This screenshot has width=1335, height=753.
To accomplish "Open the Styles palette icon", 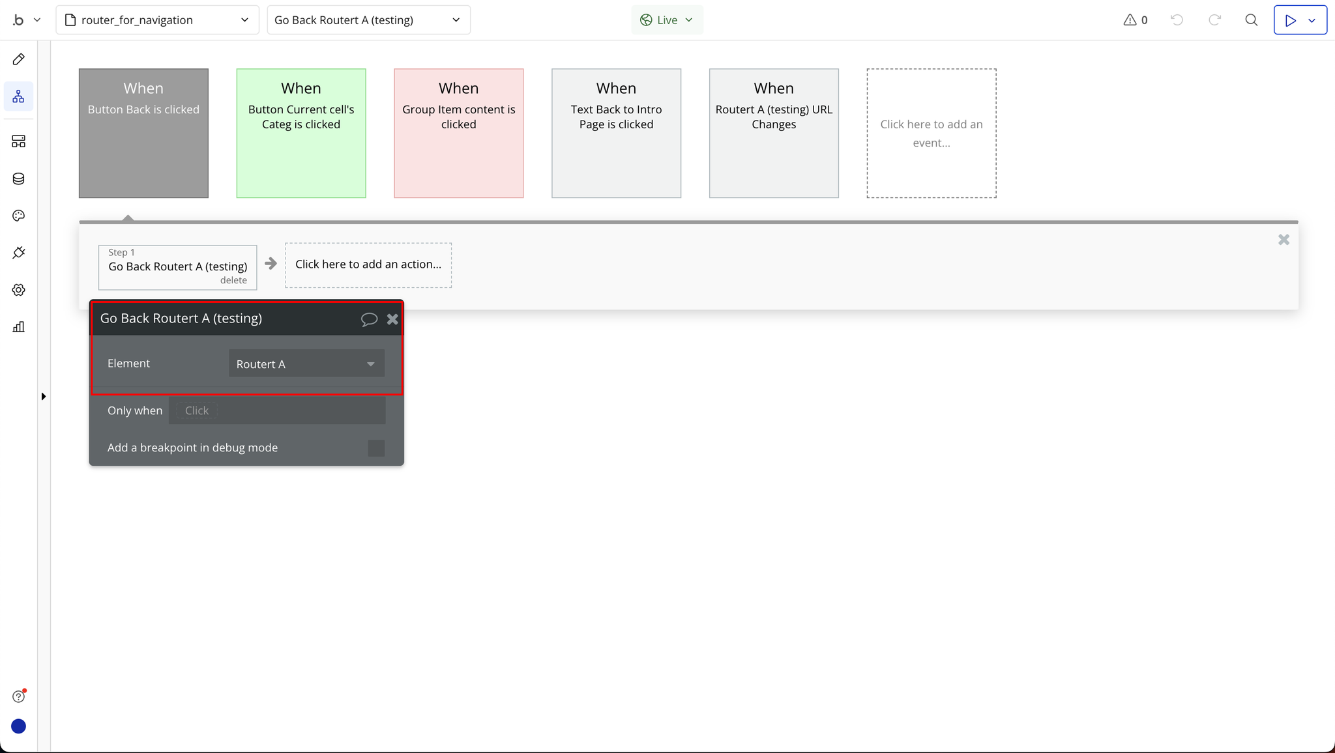I will point(18,216).
